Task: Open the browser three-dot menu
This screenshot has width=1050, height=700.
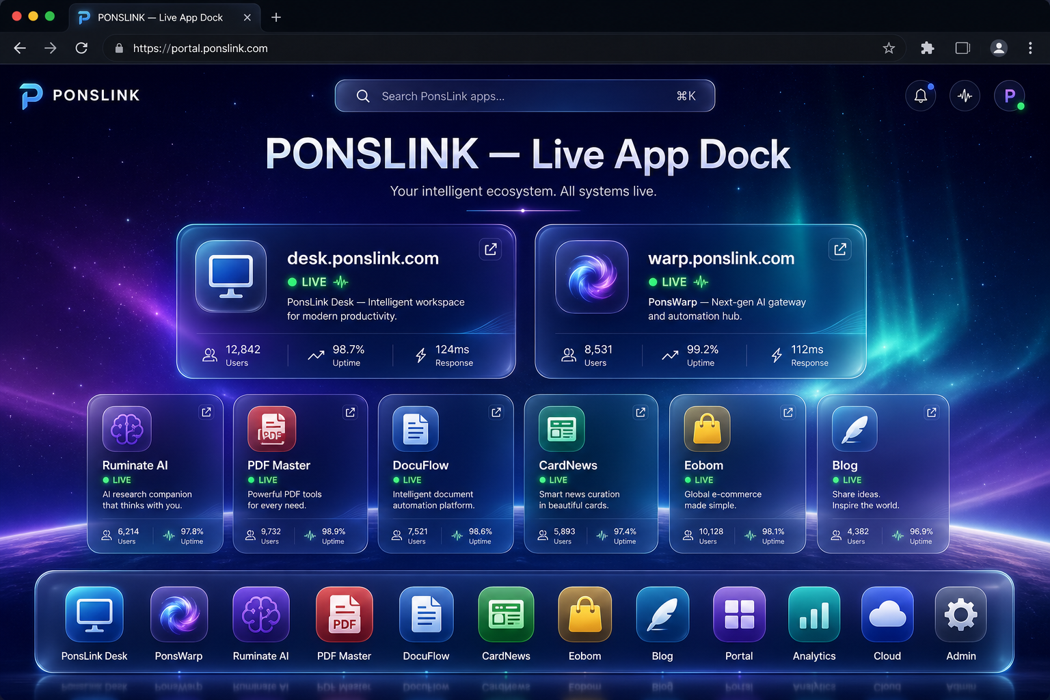Action: 1030,48
